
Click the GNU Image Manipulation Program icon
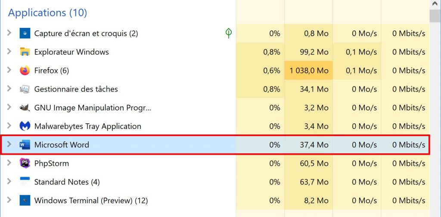pos(25,108)
